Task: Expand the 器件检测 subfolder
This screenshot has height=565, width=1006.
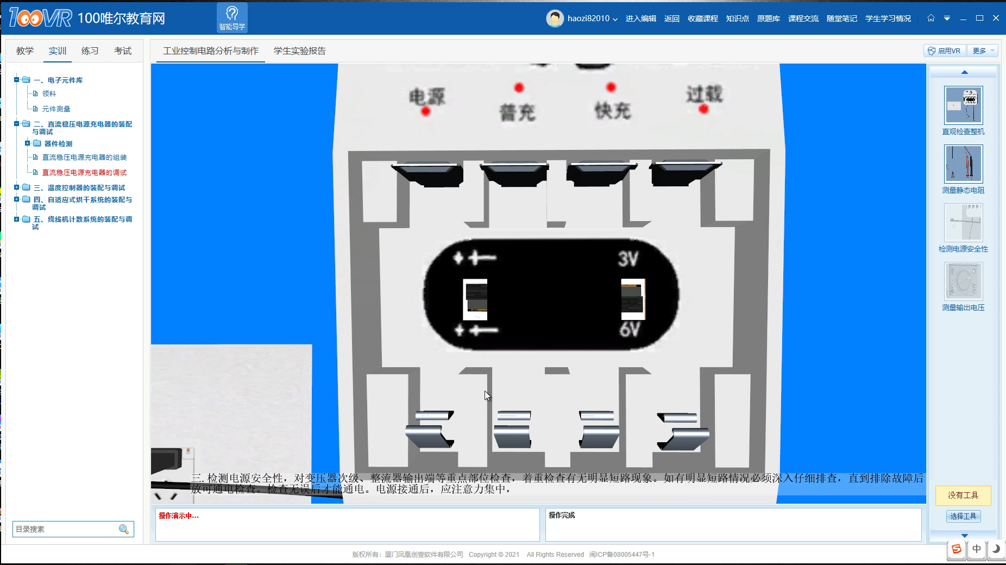Action: 27,143
